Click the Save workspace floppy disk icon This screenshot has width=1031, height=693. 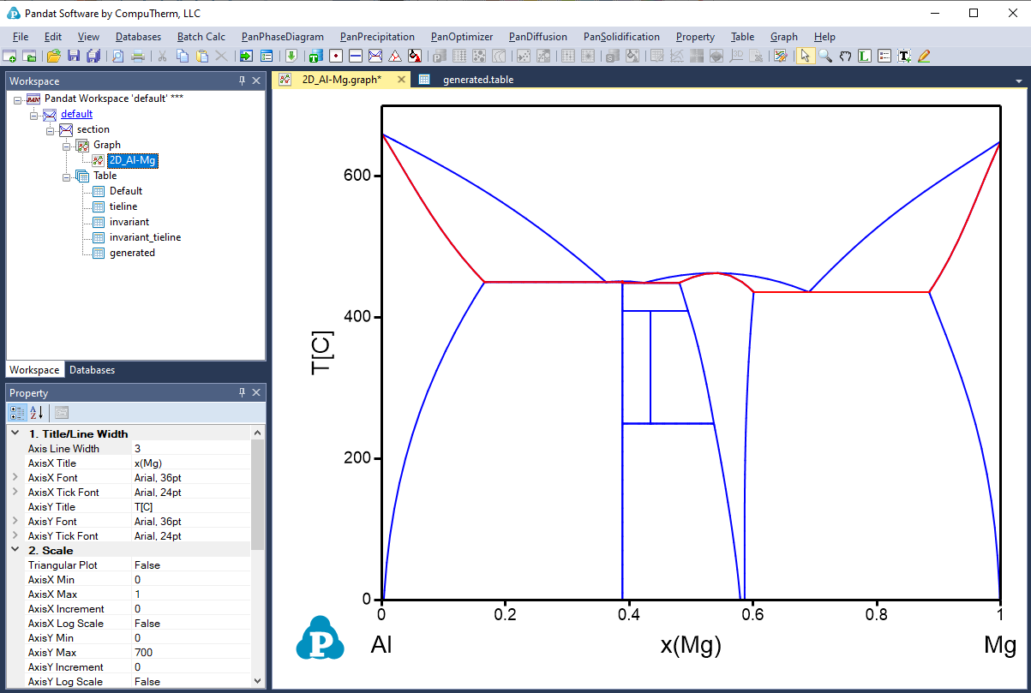coord(73,56)
